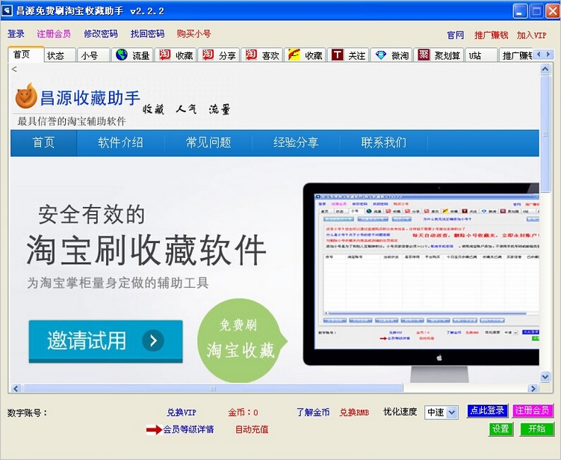The height and width of the screenshot is (460, 561).
Task: Click the vertical scrollbar down arrow
Action: [545, 376]
